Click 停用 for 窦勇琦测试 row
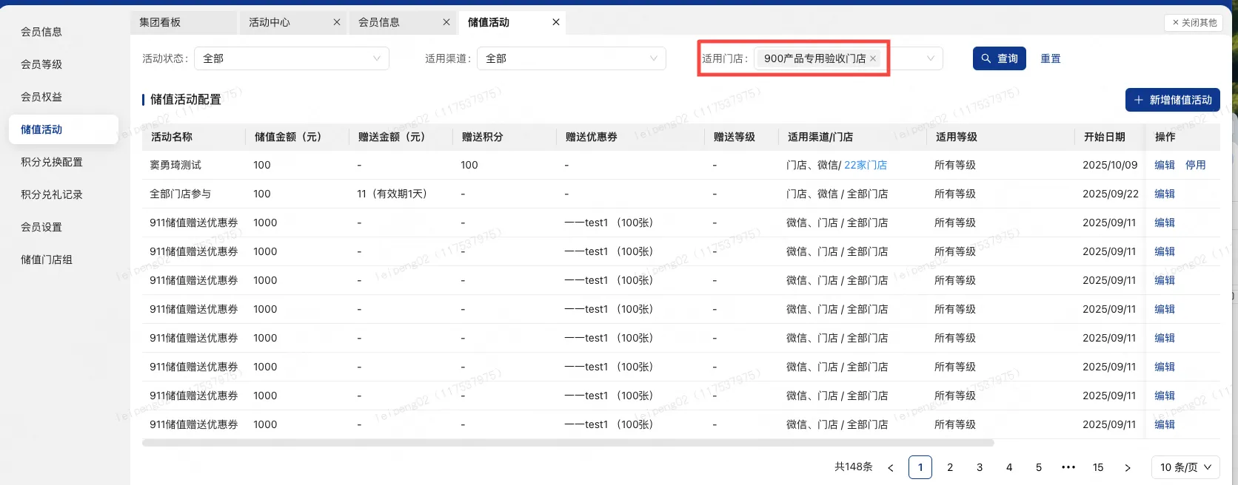The height and width of the screenshot is (485, 1238). coord(1196,165)
